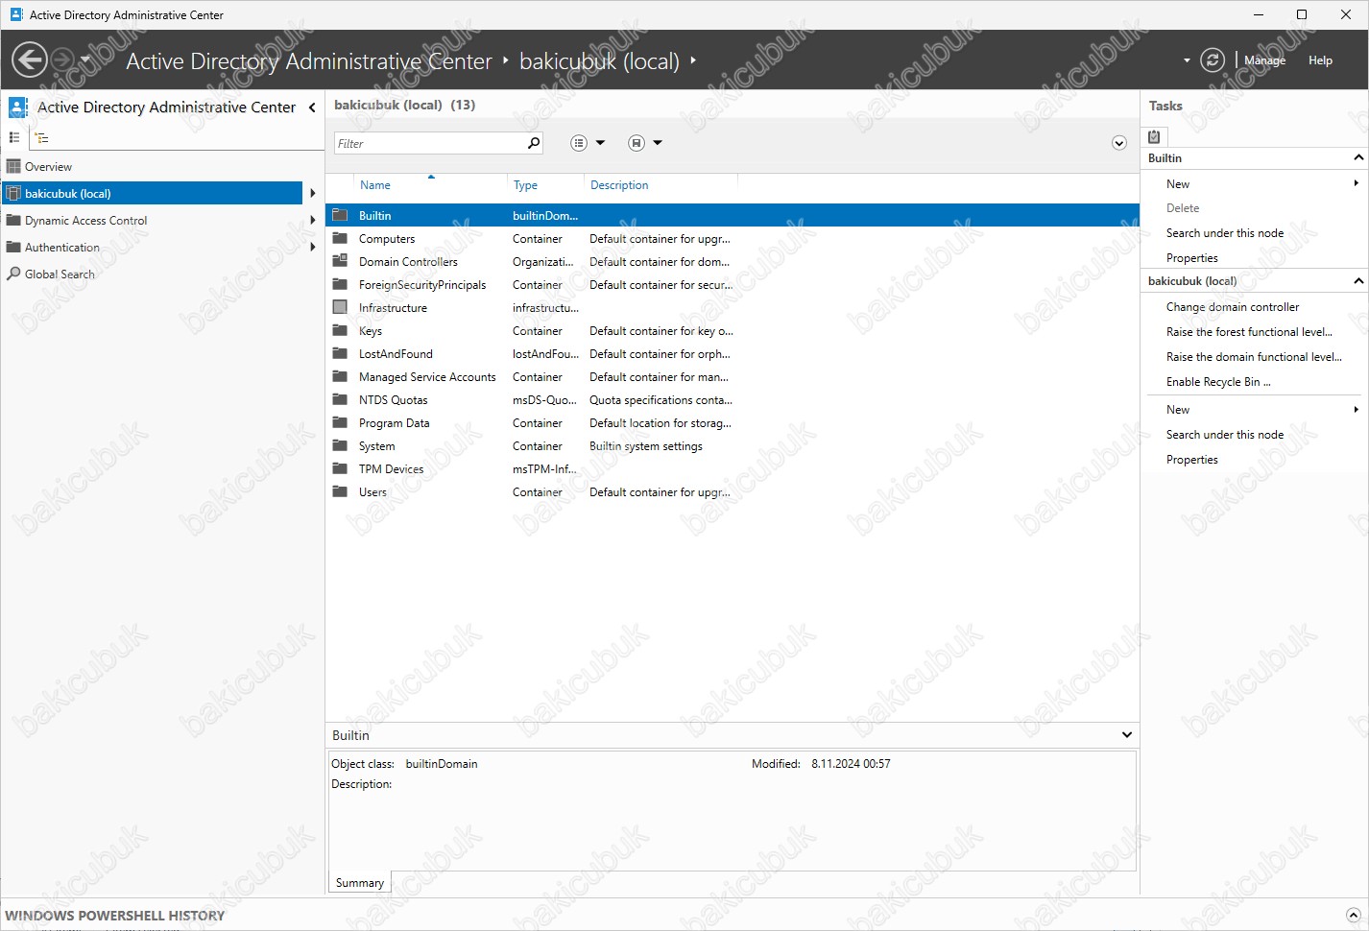Open navigation history dropdown arrow
The width and height of the screenshot is (1369, 931).
[85, 60]
